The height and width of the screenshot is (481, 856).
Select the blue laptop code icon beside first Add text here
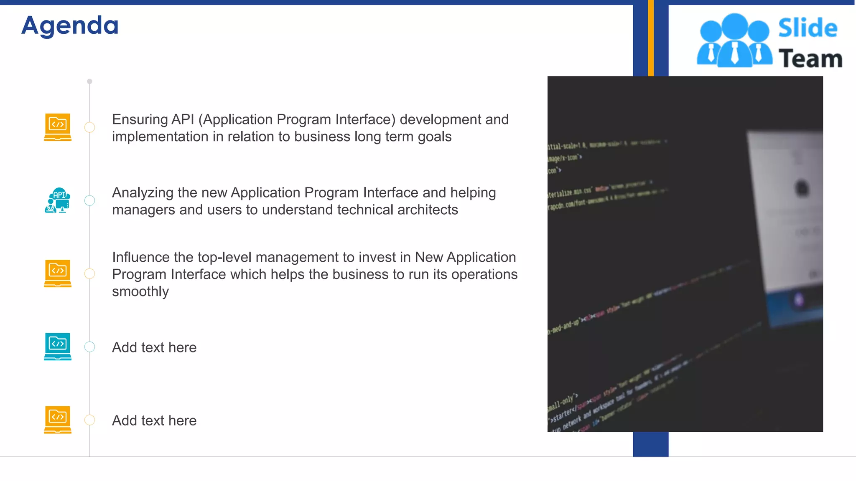(58, 347)
